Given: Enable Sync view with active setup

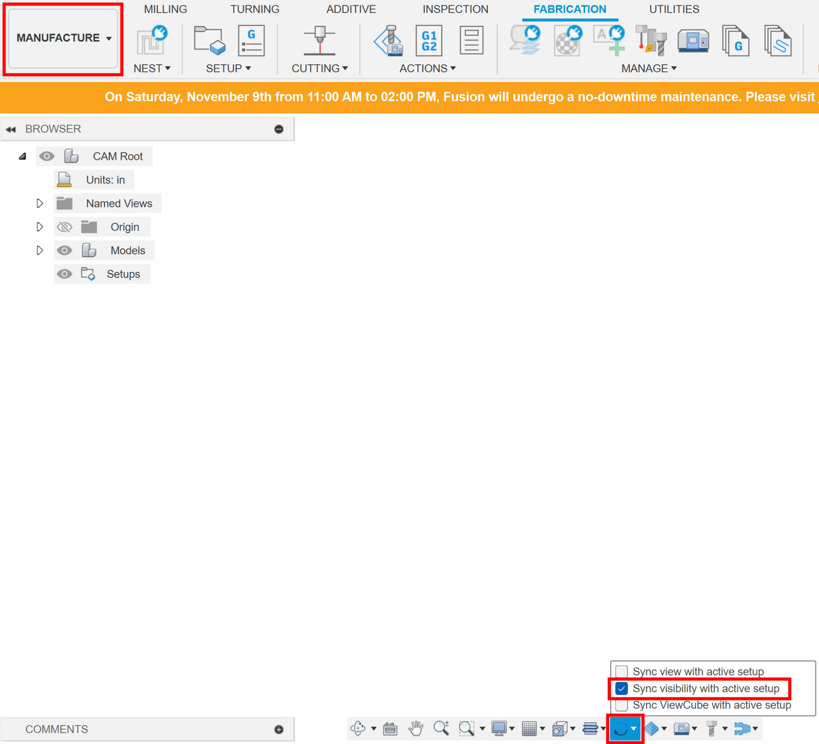Looking at the screenshot, I should (621, 671).
